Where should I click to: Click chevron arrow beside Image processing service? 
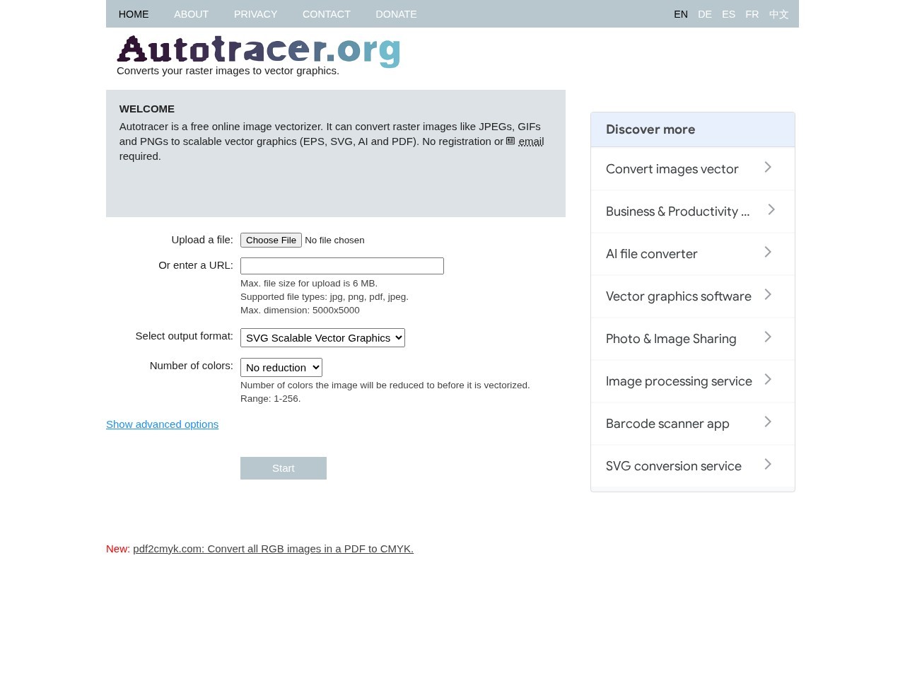pyautogui.click(x=768, y=379)
